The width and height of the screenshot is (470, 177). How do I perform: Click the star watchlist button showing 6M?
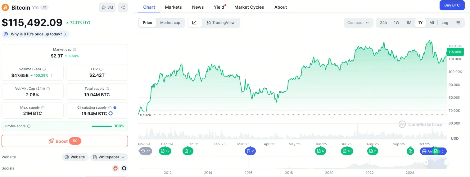[x=107, y=7]
